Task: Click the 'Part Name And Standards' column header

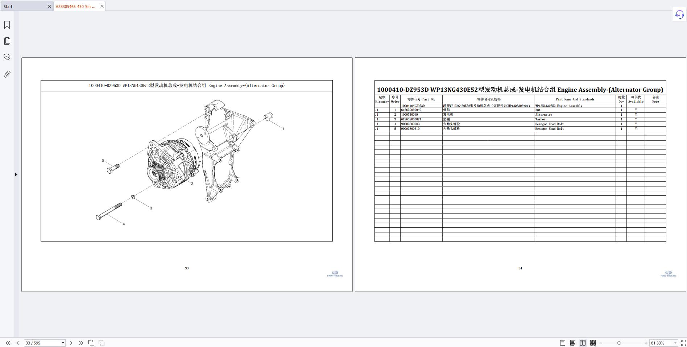Action: point(575,99)
